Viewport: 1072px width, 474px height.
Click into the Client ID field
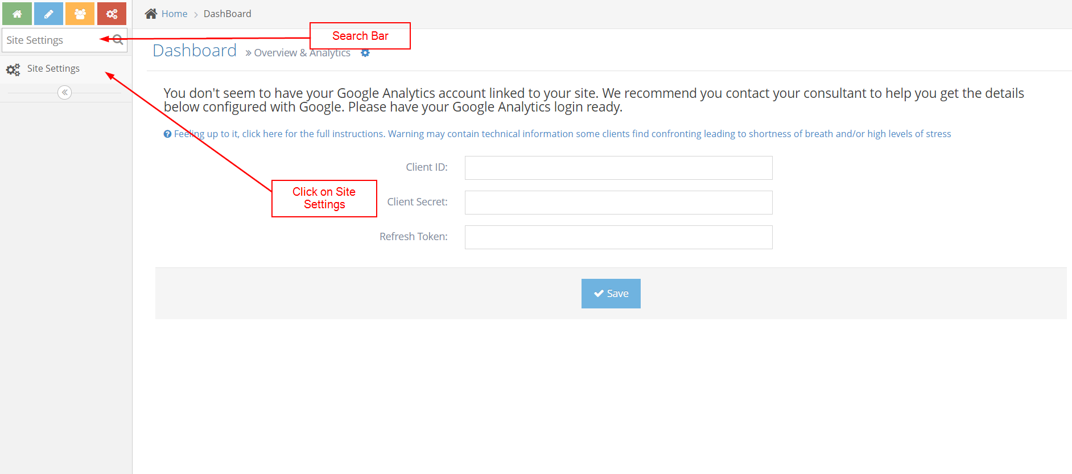coord(618,168)
